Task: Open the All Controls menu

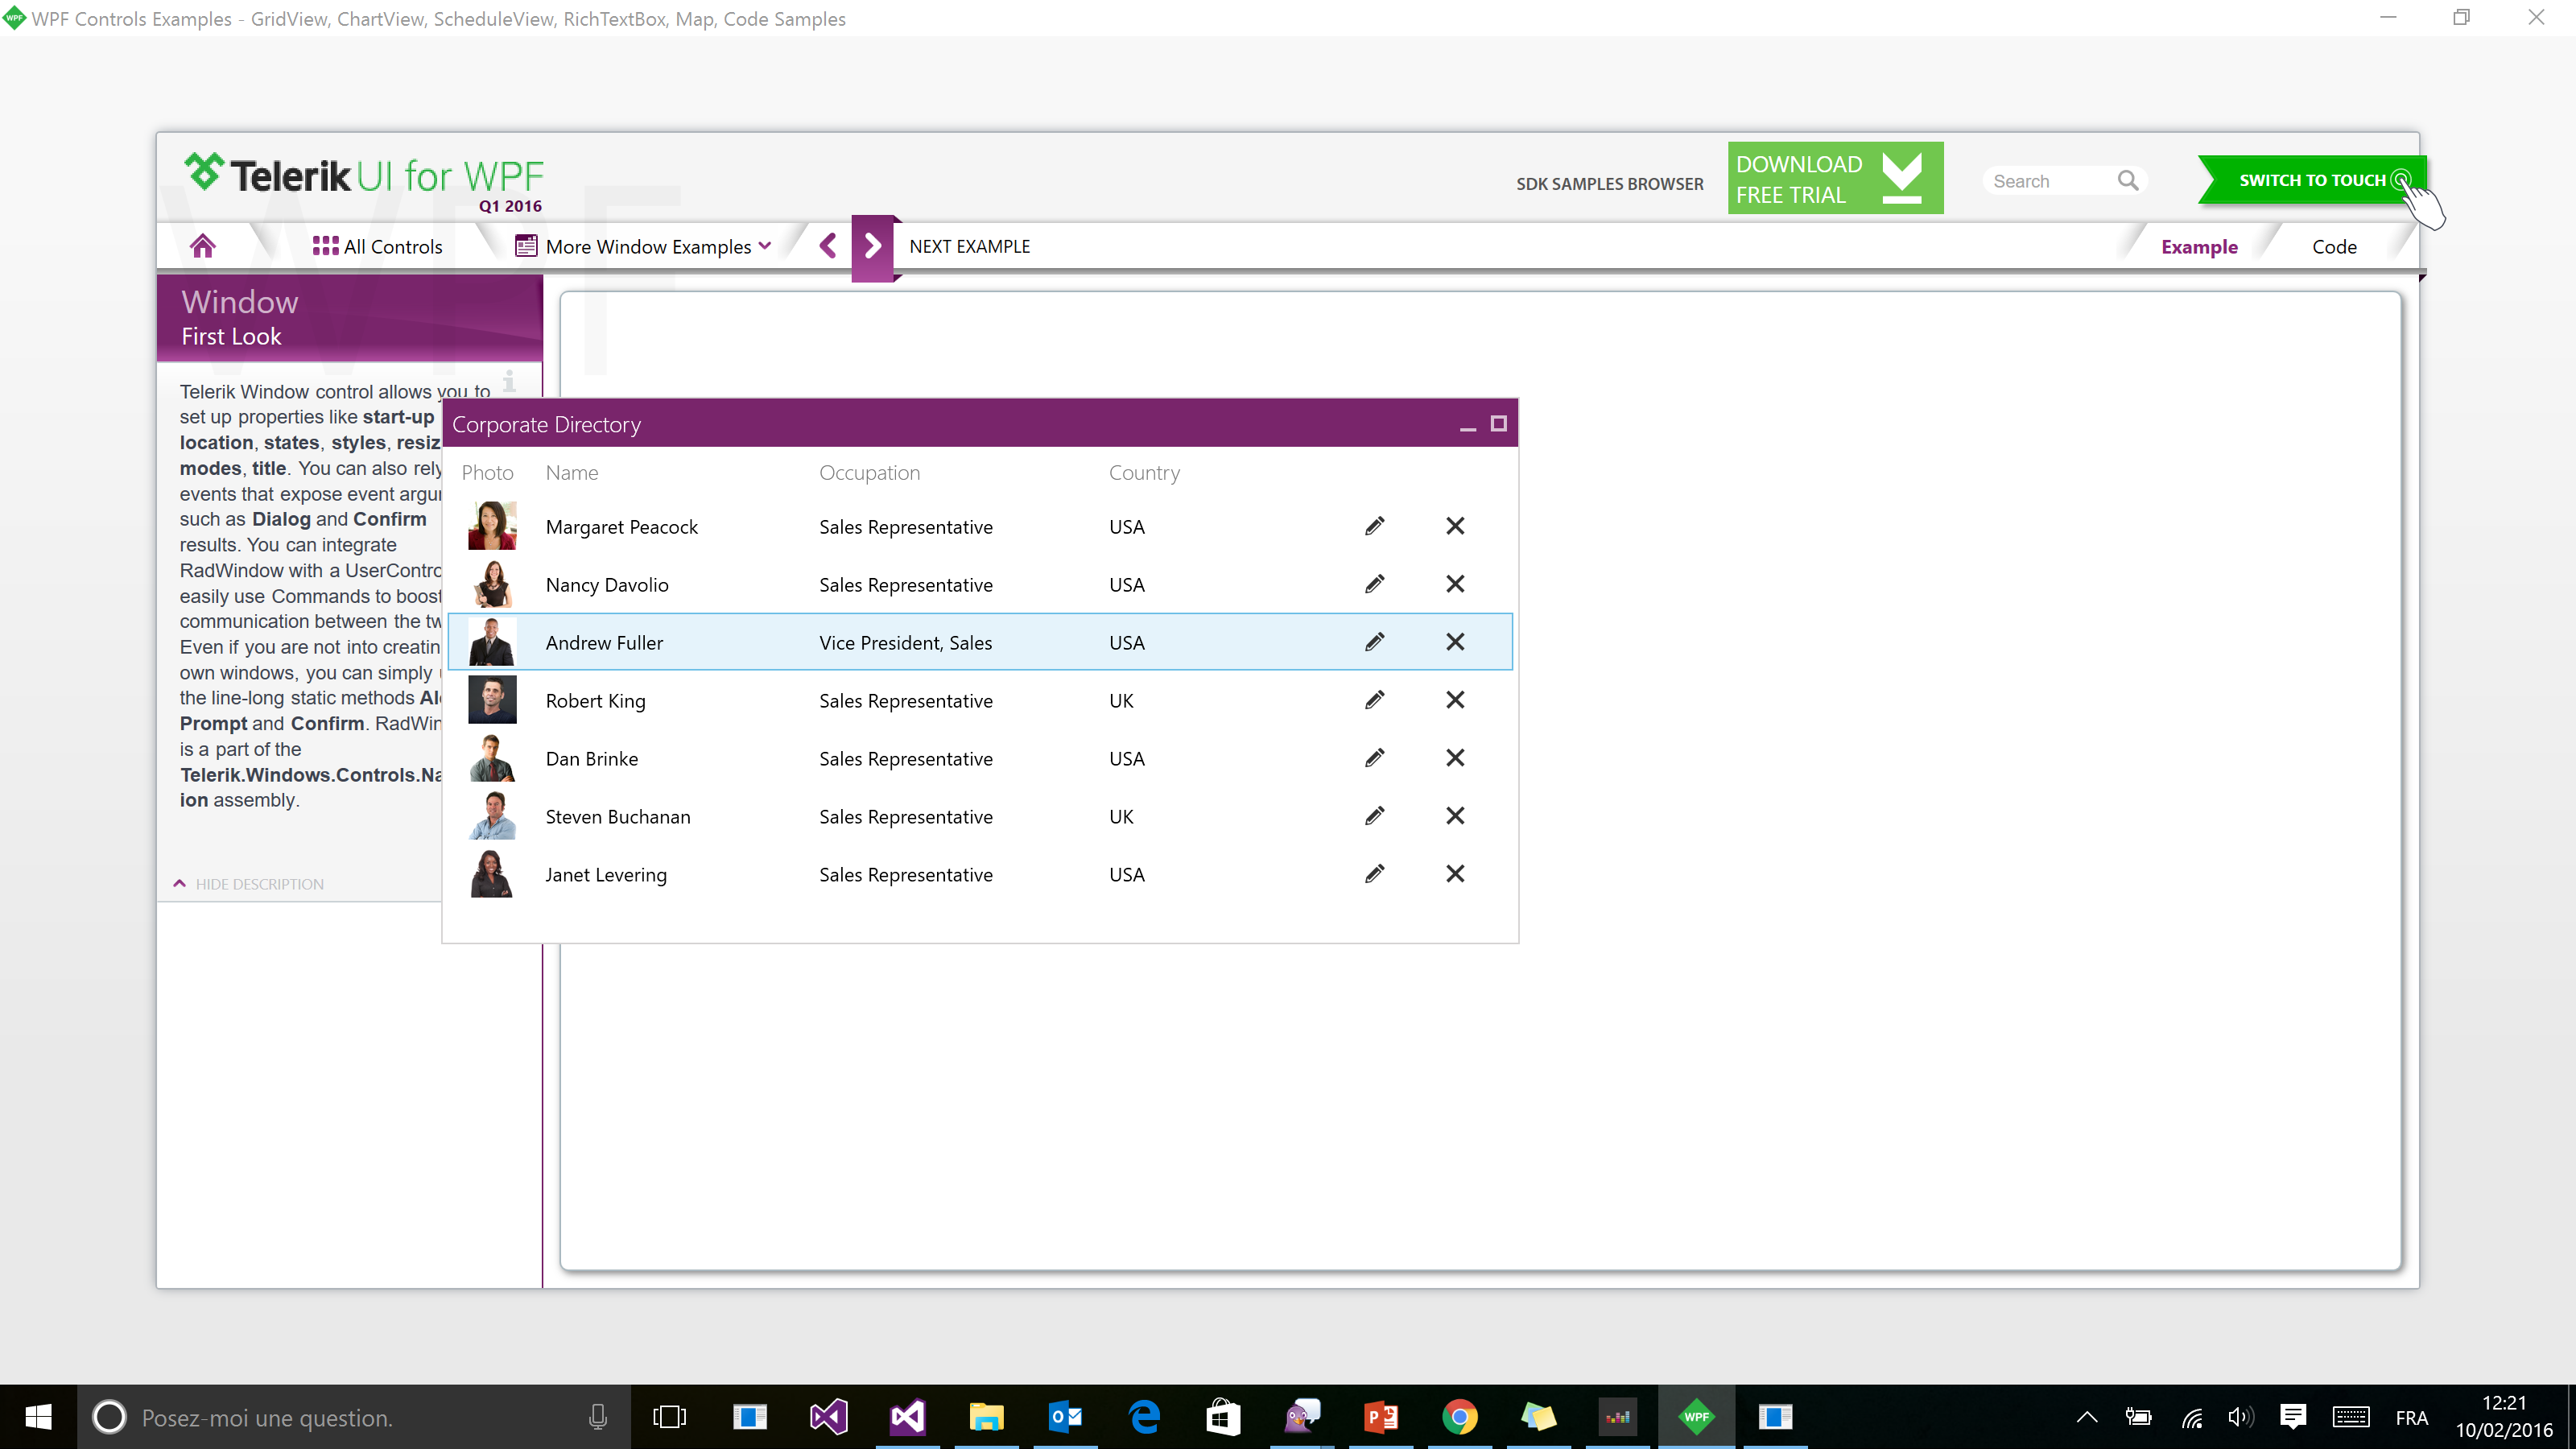Action: tap(377, 246)
